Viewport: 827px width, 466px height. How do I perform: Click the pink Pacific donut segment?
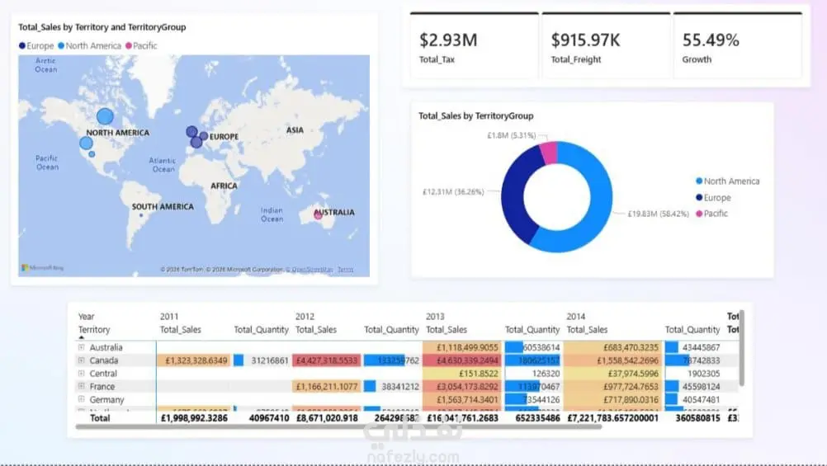(x=550, y=153)
